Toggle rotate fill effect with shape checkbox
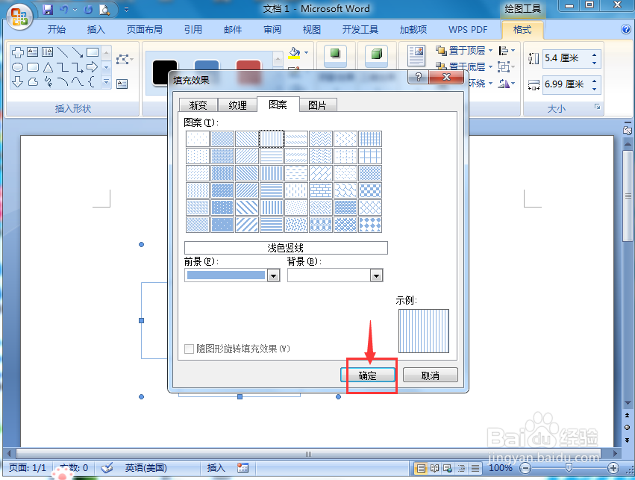Screen dimensions: 635x480 189,349
